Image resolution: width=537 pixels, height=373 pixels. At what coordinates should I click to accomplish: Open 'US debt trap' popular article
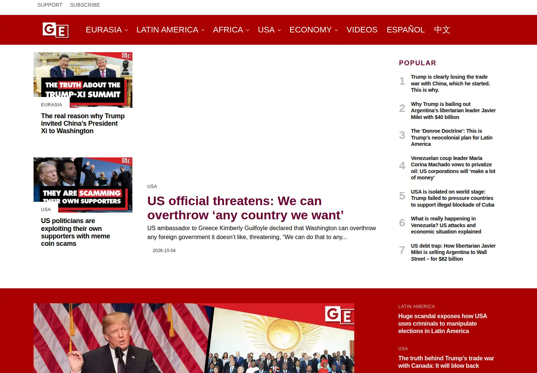(453, 252)
